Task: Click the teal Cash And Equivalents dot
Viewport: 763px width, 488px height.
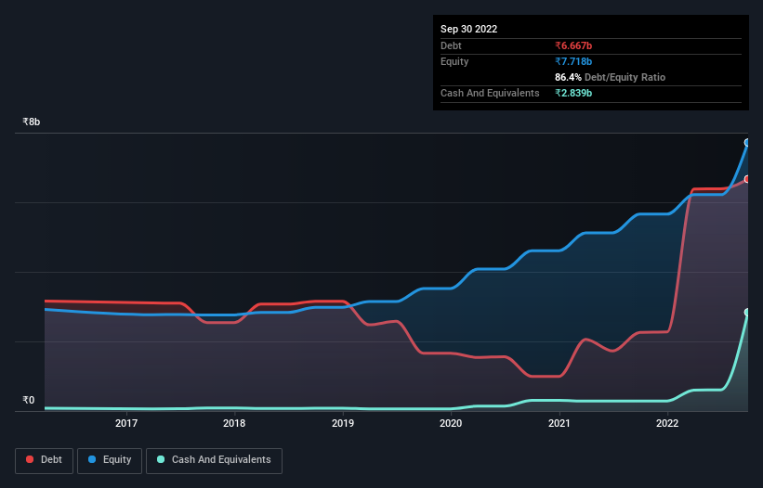Action: tap(161, 459)
